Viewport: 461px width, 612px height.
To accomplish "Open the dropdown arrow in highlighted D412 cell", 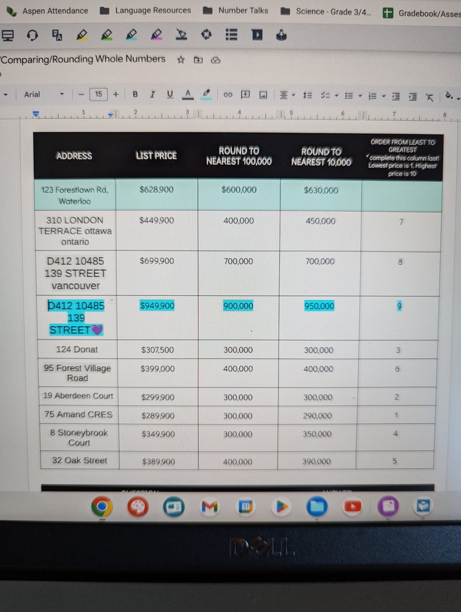I will (x=112, y=300).
